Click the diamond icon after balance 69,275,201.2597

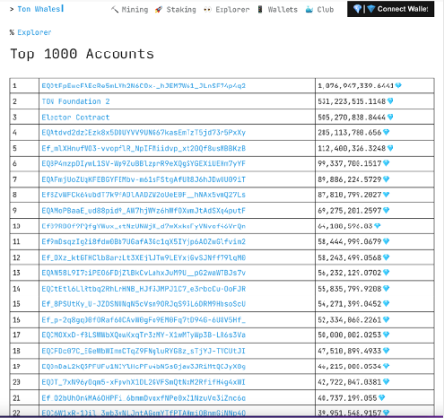(x=386, y=210)
